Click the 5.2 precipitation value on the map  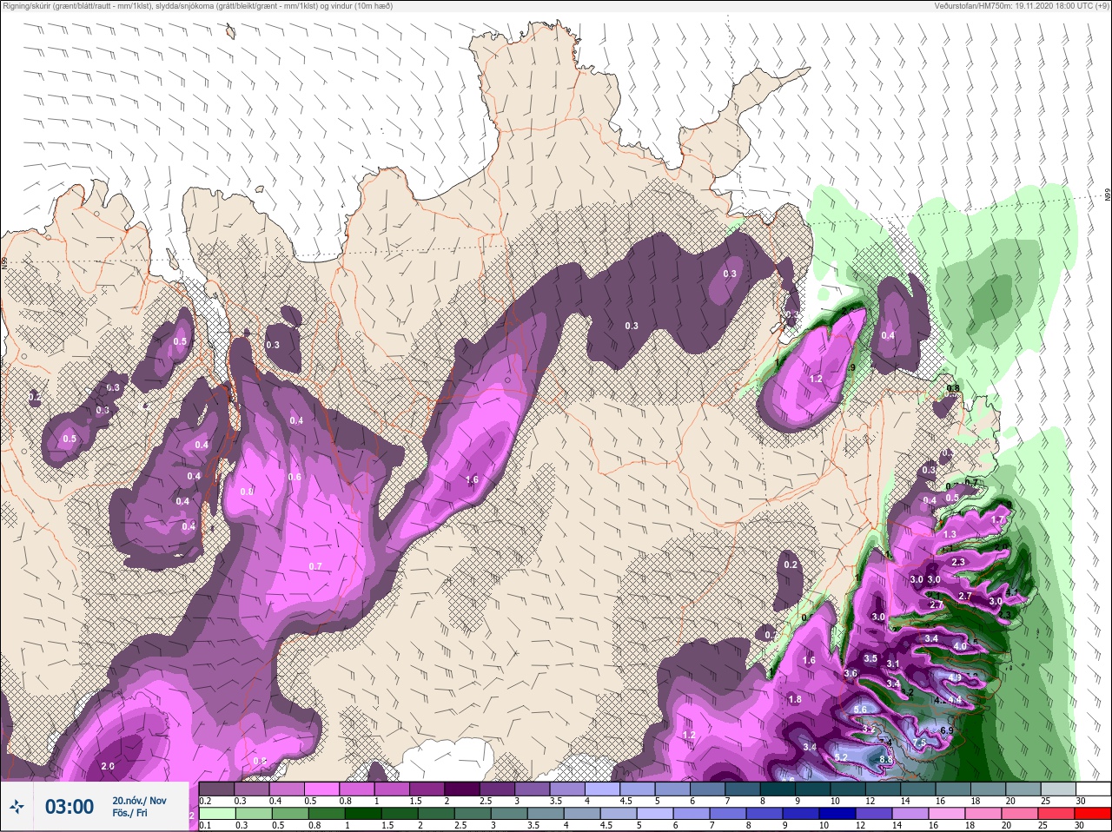pos(841,757)
